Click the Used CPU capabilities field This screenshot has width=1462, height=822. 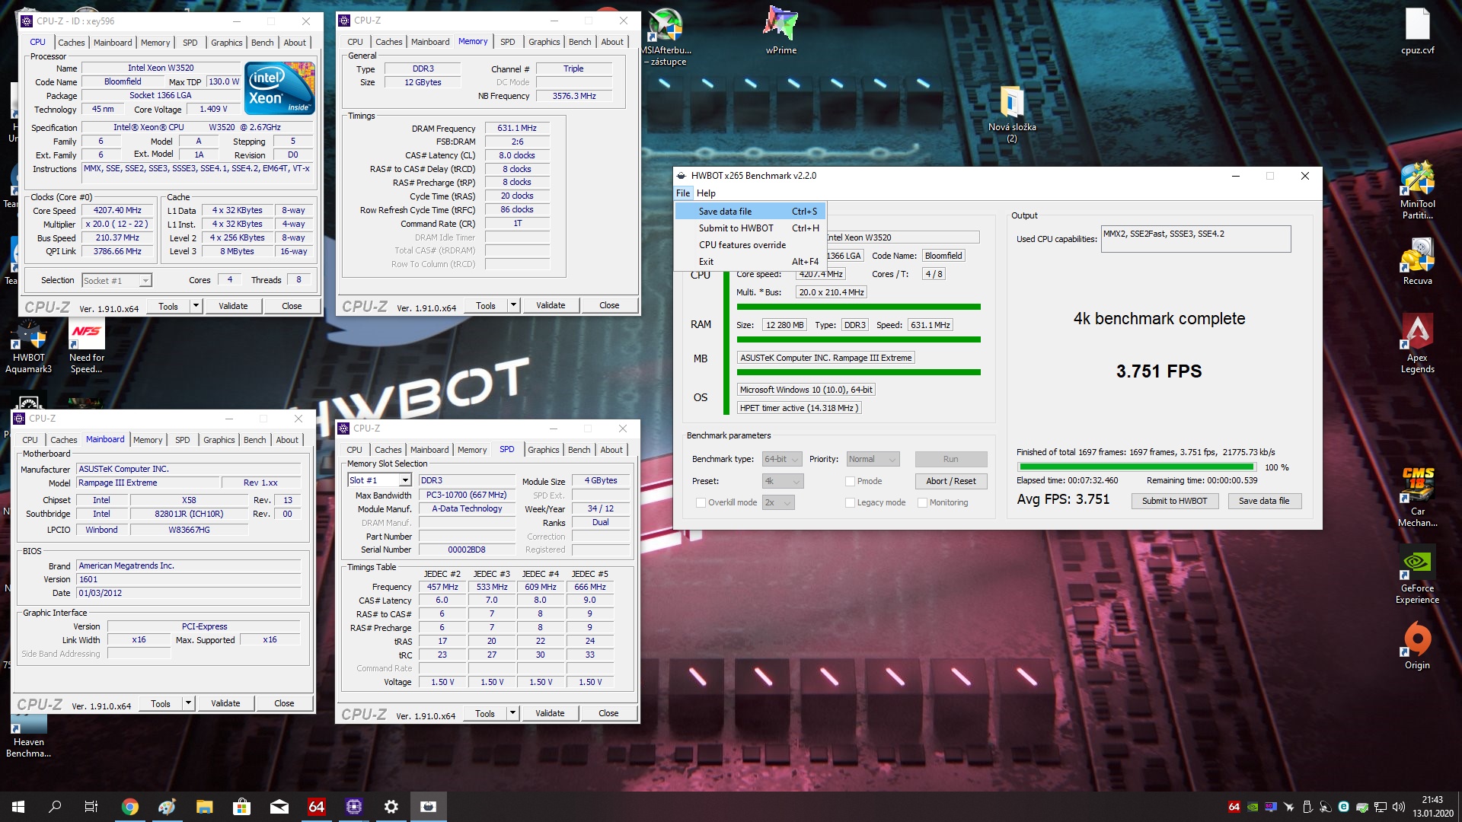[x=1195, y=239]
